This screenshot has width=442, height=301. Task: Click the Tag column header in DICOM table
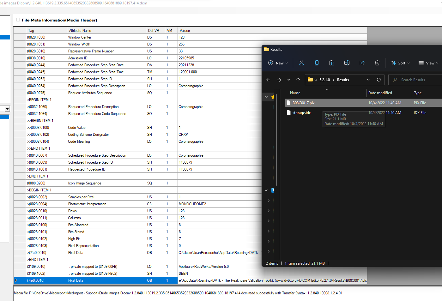46,30
